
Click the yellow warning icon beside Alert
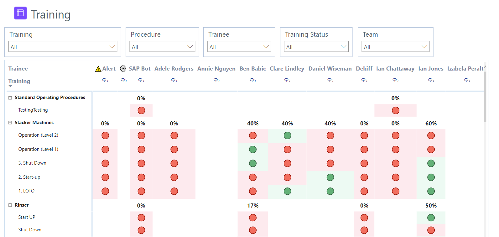coord(98,69)
